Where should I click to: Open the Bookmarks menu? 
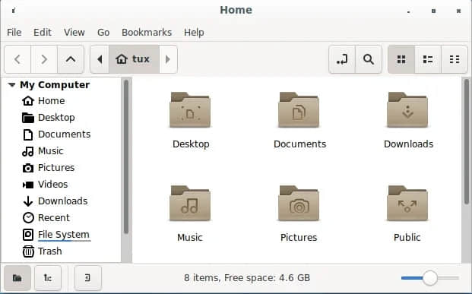pos(147,32)
